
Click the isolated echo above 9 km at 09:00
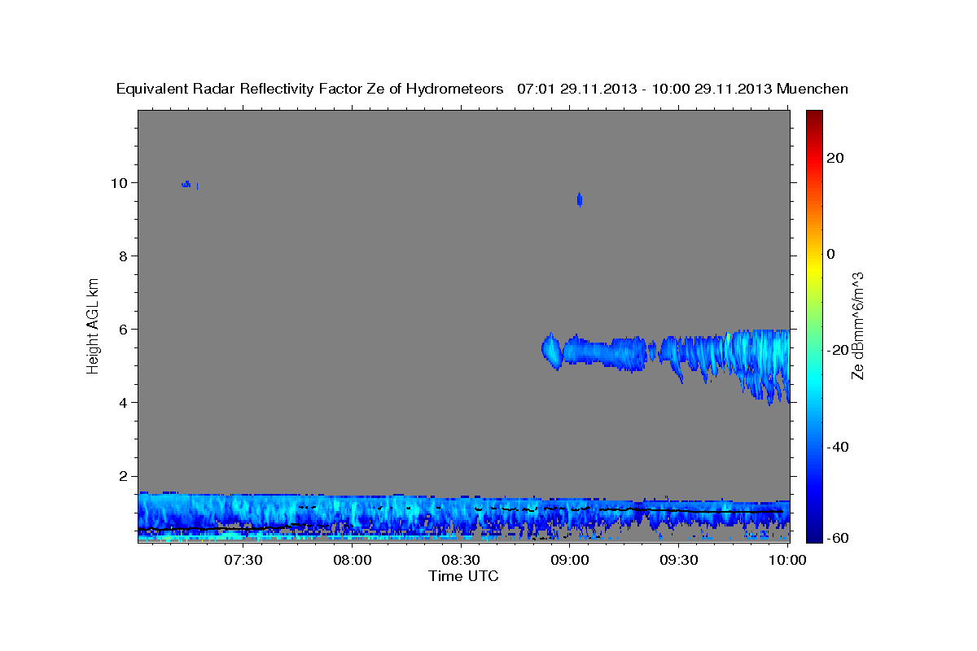click(x=580, y=199)
